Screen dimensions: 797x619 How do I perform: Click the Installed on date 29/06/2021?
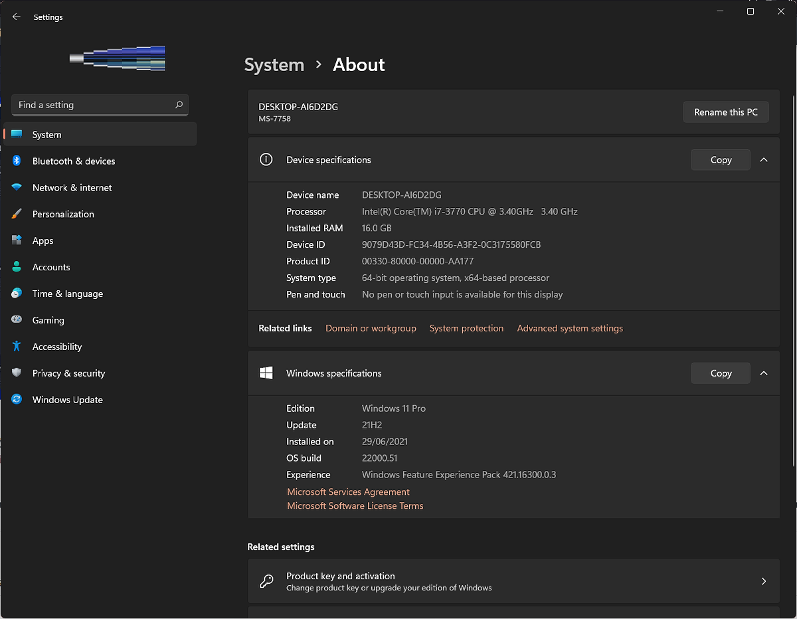click(x=385, y=442)
